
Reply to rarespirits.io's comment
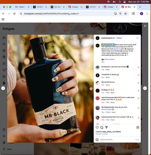tap(108, 77)
